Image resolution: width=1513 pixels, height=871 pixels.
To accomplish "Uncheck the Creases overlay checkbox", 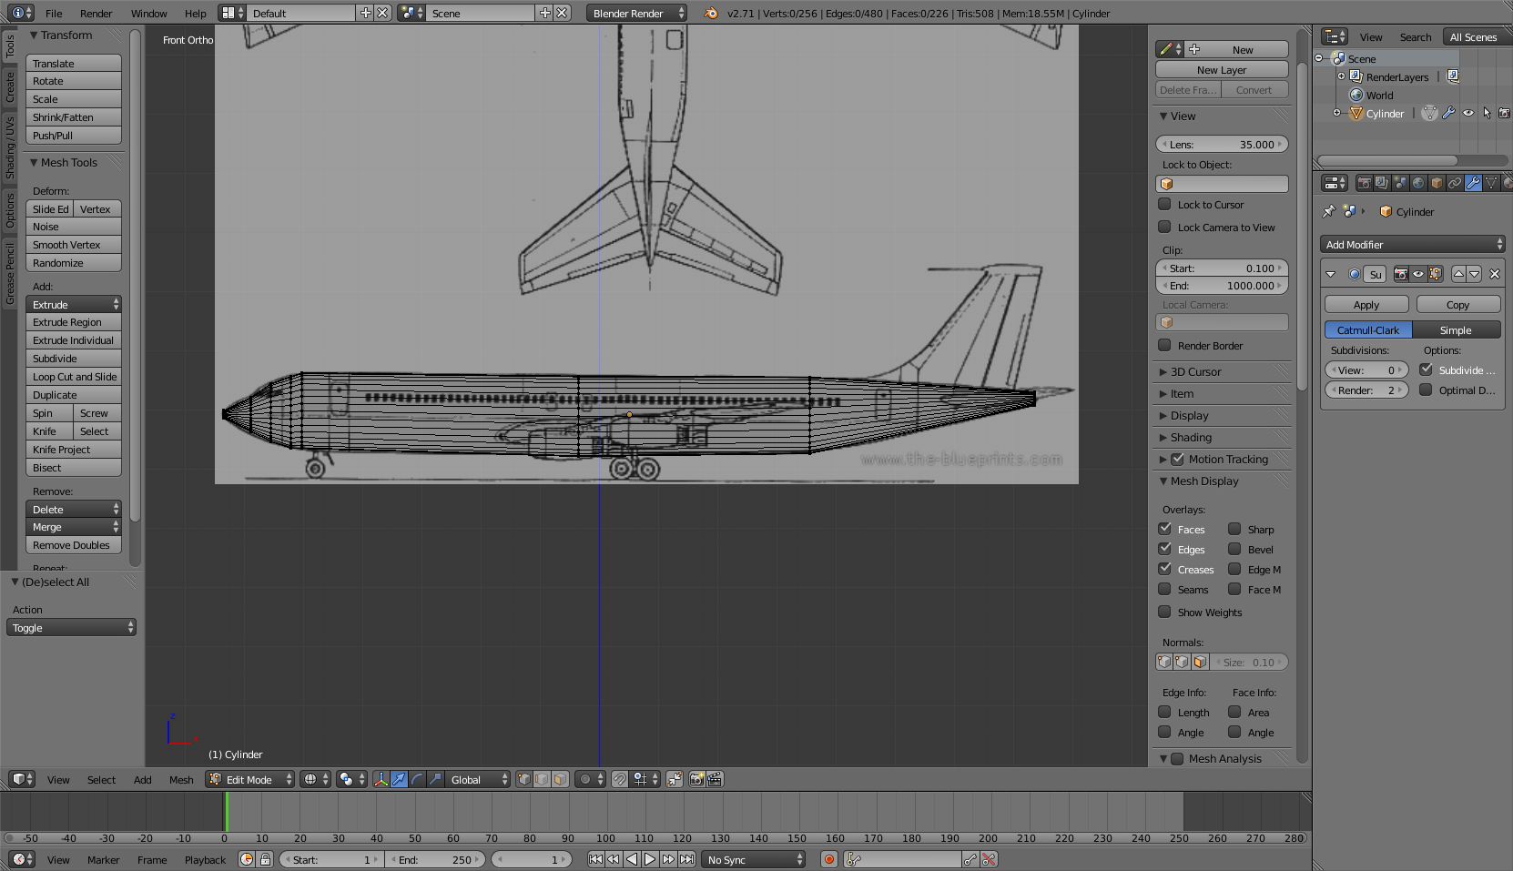I will pyautogui.click(x=1164, y=569).
